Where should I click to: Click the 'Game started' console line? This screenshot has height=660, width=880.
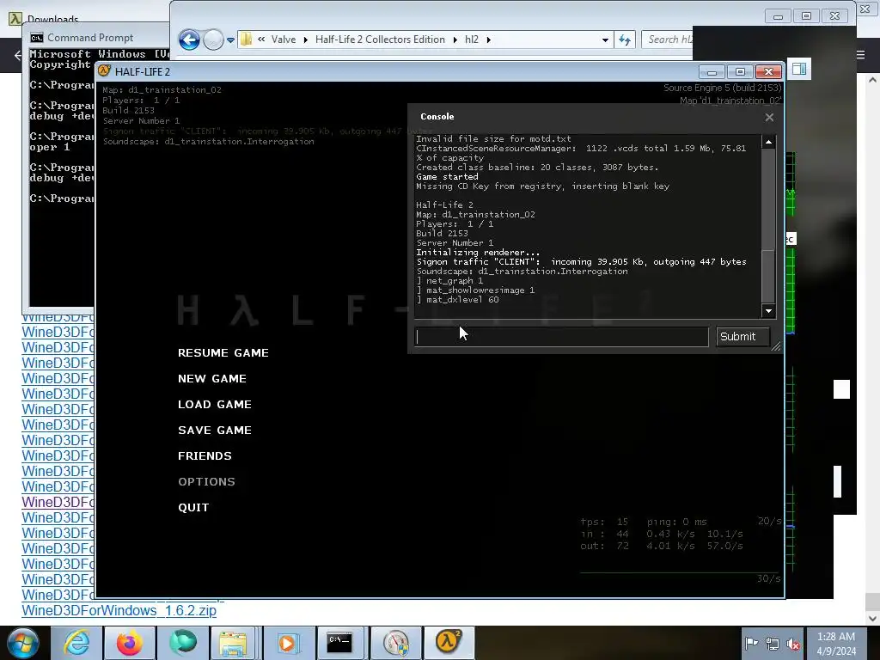pos(447,177)
